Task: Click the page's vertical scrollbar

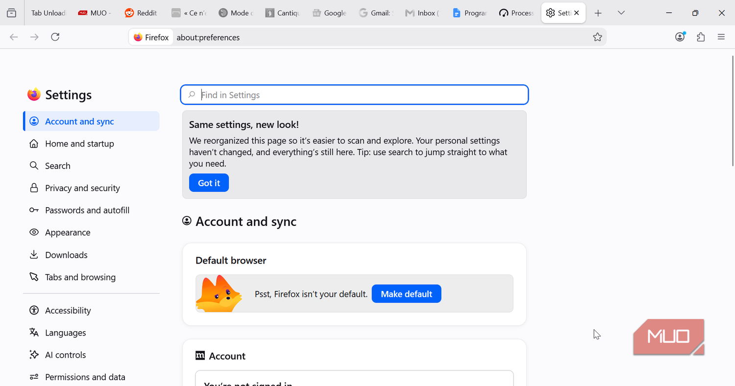Action: point(732,112)
